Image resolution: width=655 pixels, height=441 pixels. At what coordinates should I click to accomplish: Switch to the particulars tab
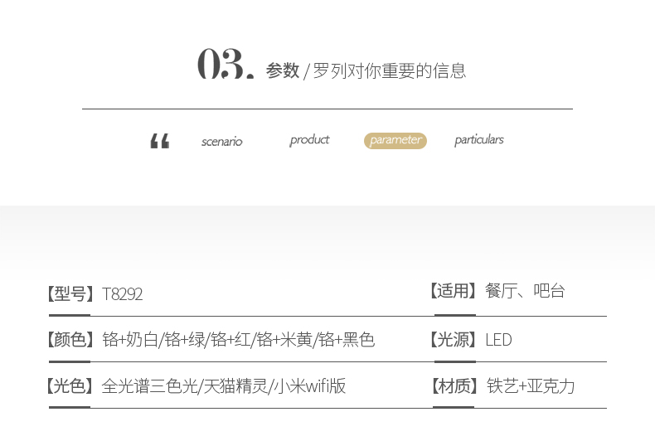click(x=479, y=139)
